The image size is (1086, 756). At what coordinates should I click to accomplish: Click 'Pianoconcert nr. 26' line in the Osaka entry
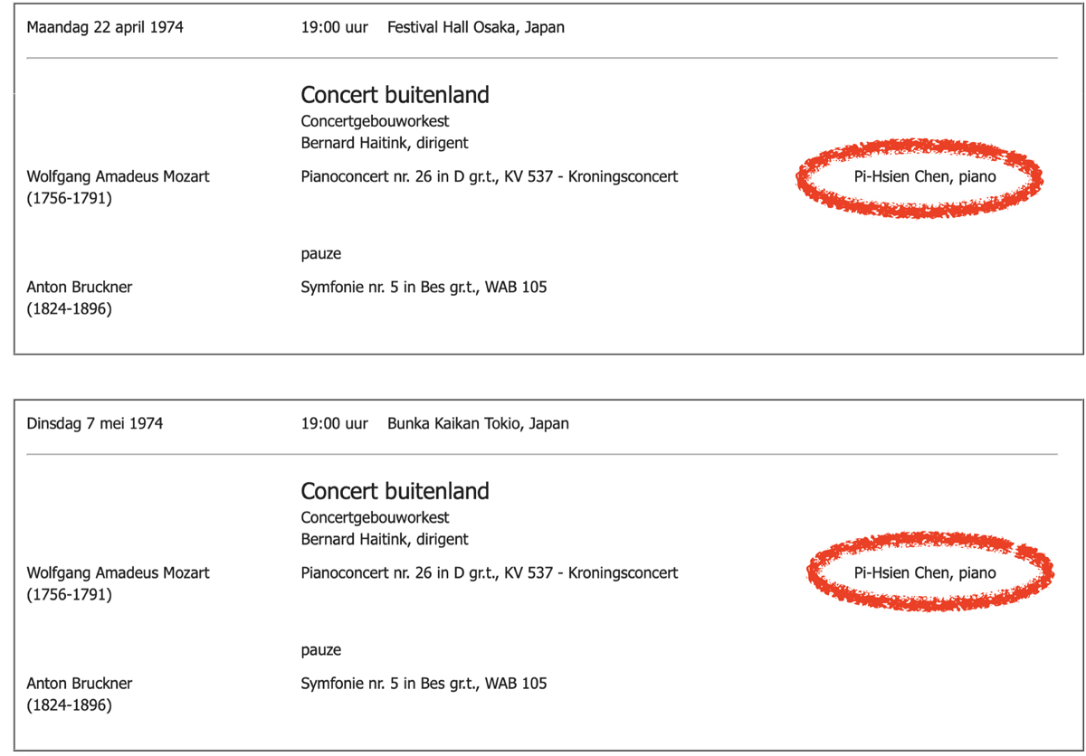pyautogui.click(x=490, y=176)
